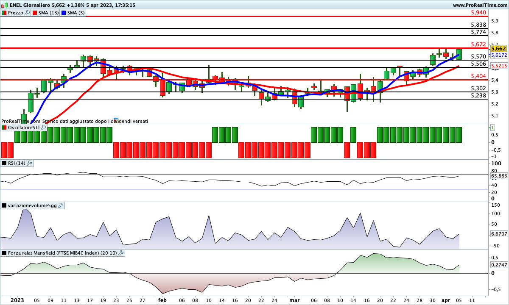Select the SMA (5) indicator label
The image size is (509, 305).
click(76, 13)
